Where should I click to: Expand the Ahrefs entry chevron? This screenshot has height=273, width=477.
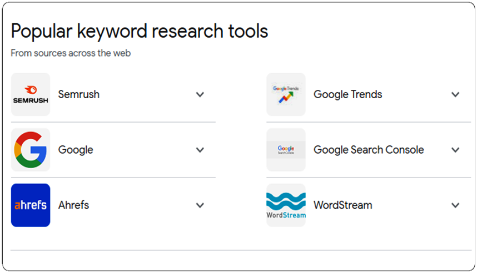click(x=200, y=205)
